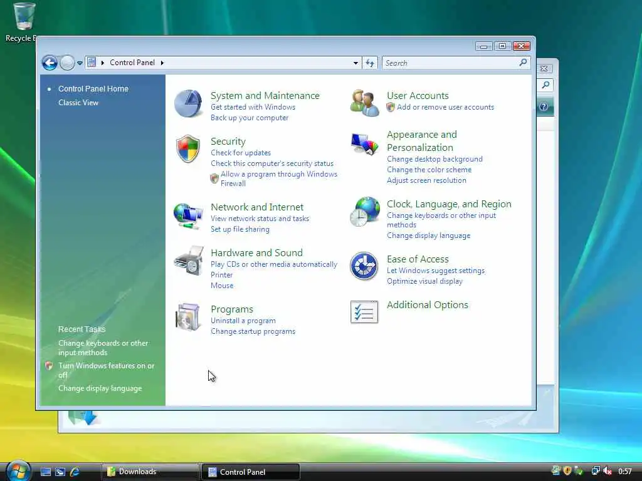Click Check for updates
Image resolution: width=642 pixels, height=481 pixels.
241,153
